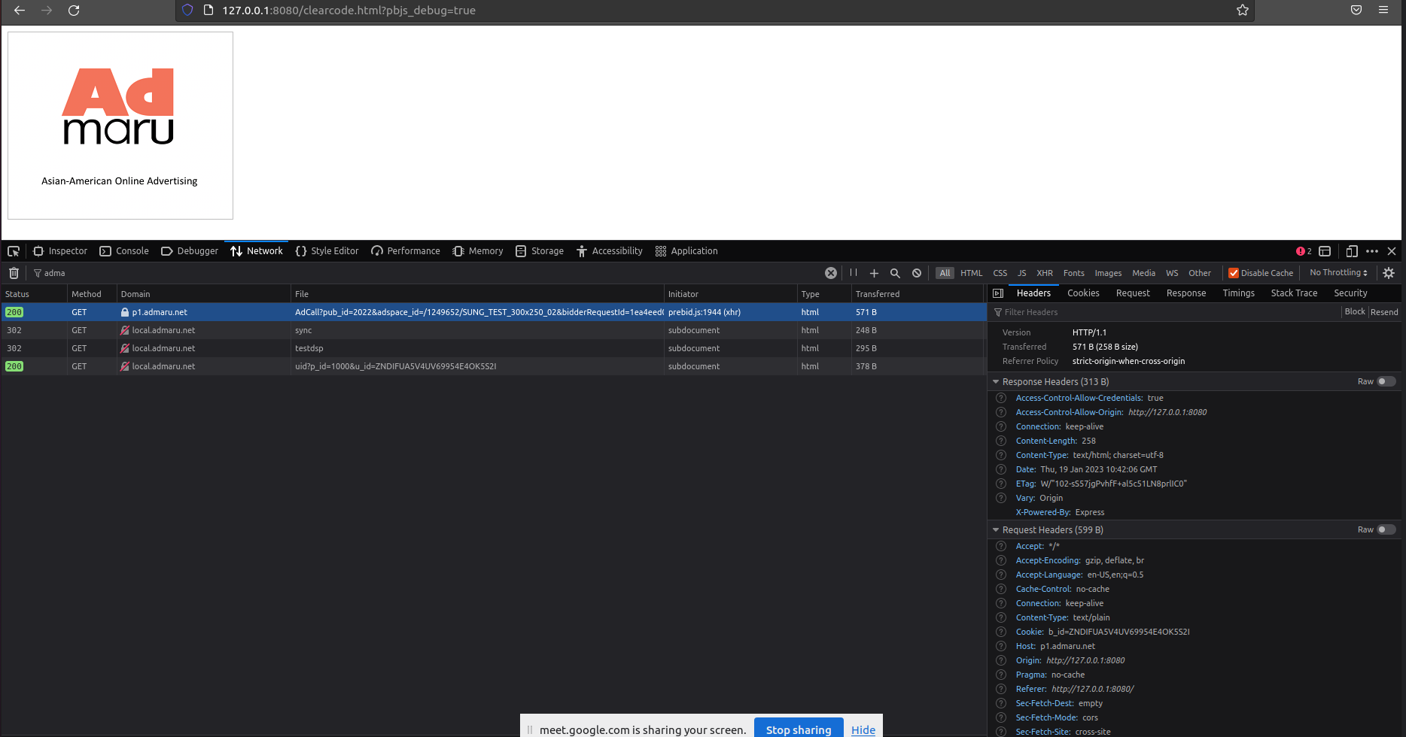1406x737 pixels.
Task: Filter requests by JS
Action: (x=1021, y=273)
